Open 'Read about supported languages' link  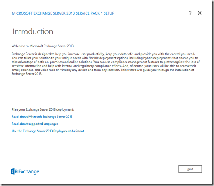tap(35, 124)
